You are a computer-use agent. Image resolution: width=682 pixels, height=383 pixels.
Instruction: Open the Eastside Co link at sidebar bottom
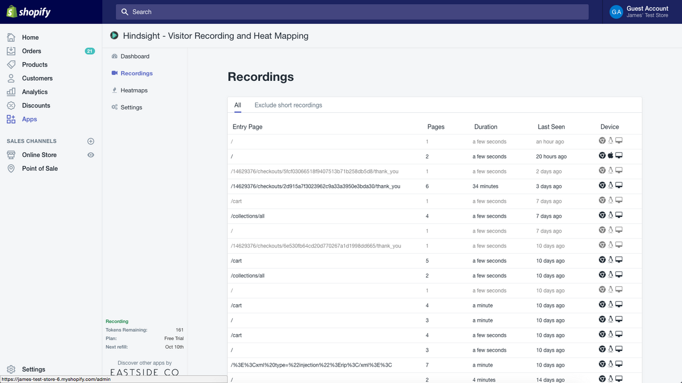(144, 371)
